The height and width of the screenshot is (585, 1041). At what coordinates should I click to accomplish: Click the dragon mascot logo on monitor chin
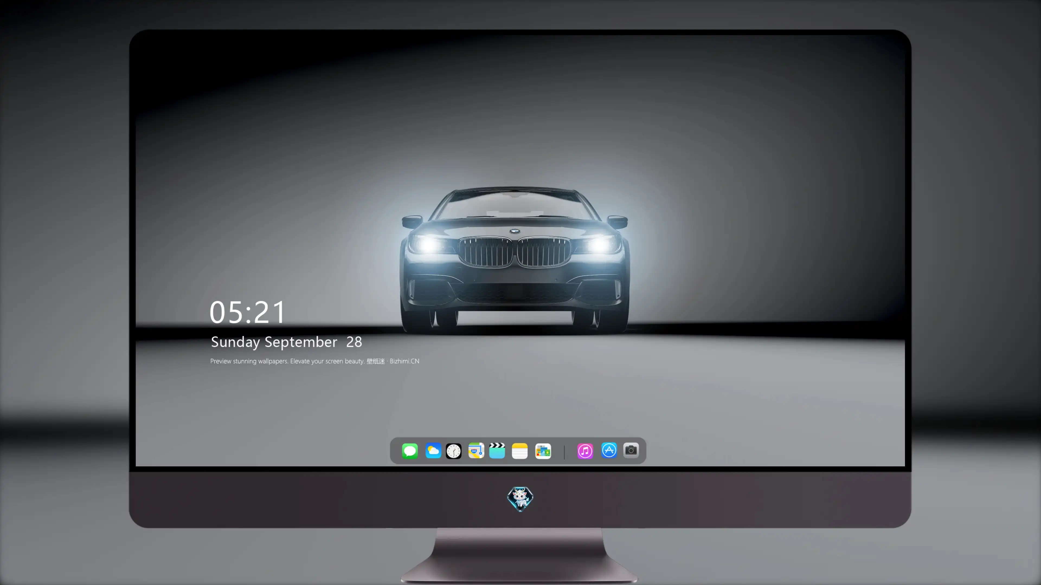point(520,499)
